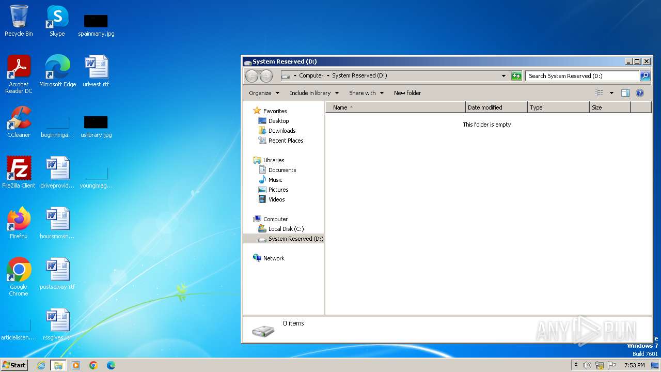Select Downloads in Favorites
Viewport: 661px width, 372px height.
click(282, 131)
